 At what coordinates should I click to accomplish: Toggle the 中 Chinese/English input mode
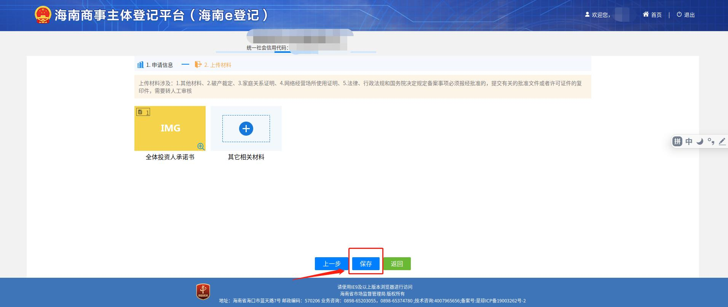(689, 142)
